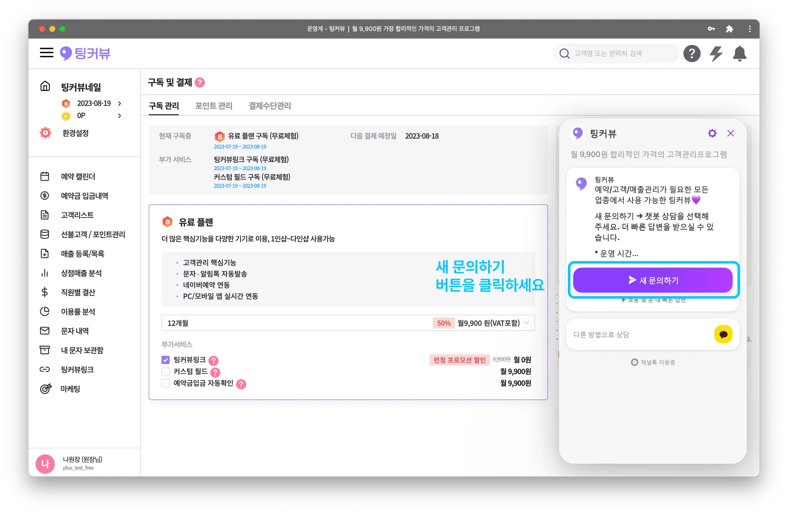Expand the 0P points chevron
Image resolution: width=788 pixels, height=514 pixels.
[x=120, y=116]
